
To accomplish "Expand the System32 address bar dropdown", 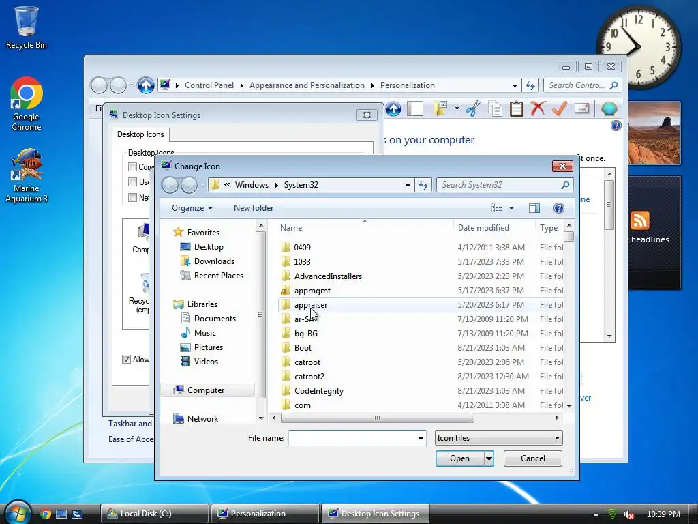I will (x=408, y=185).
